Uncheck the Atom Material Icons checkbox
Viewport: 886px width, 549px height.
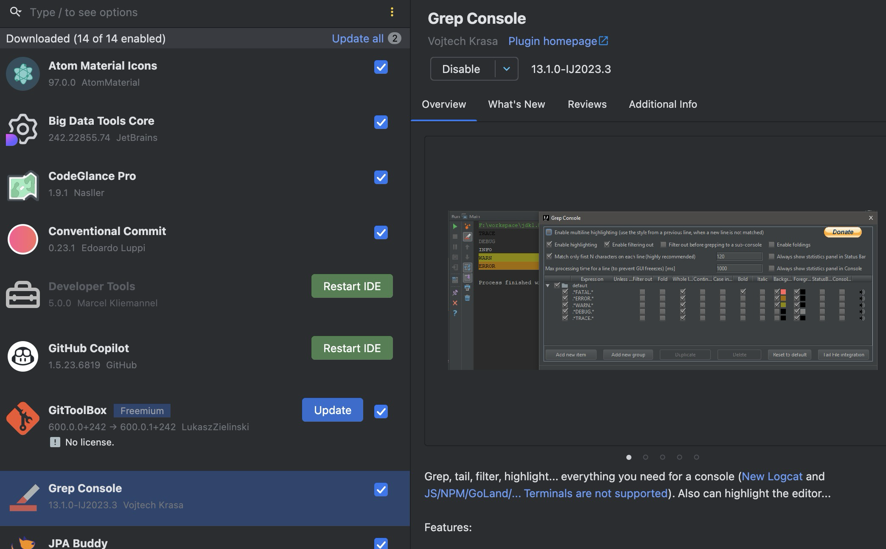coord(381,67)
